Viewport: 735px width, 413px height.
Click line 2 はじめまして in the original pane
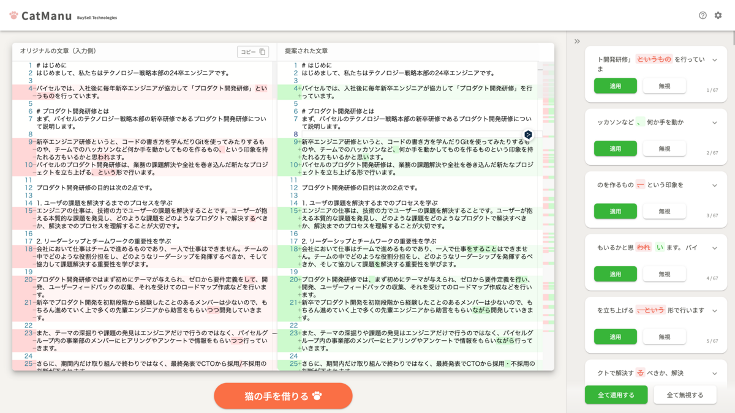132,73
